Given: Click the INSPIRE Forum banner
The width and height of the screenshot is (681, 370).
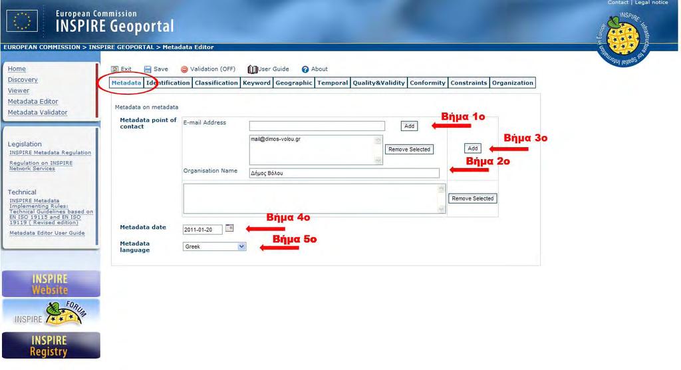Looking at the screenshot, I should click(x=51, y=314).
